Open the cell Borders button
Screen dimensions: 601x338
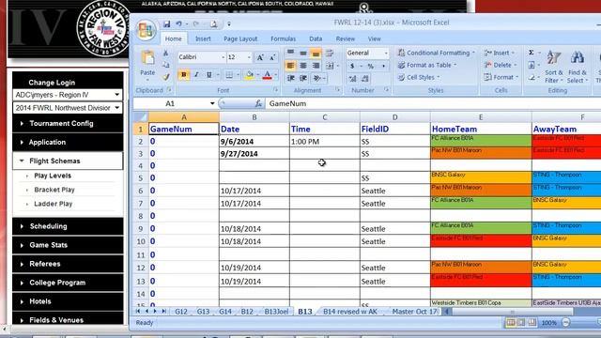tap(229, 75)
